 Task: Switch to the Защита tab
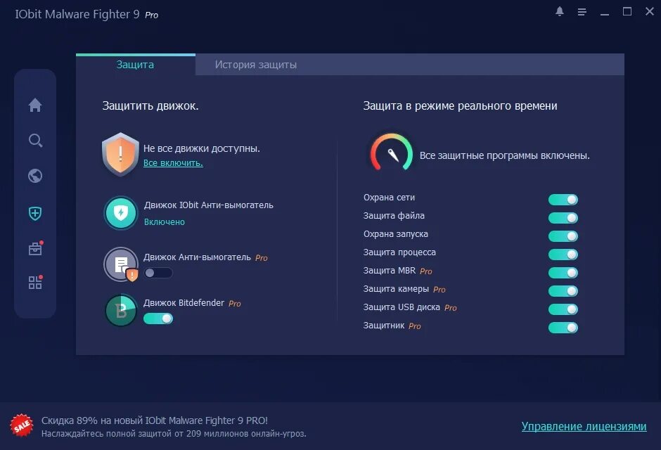135,65
